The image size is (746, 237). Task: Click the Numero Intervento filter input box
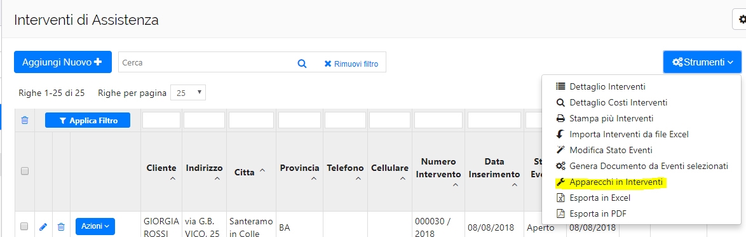[x=438, y=120]
